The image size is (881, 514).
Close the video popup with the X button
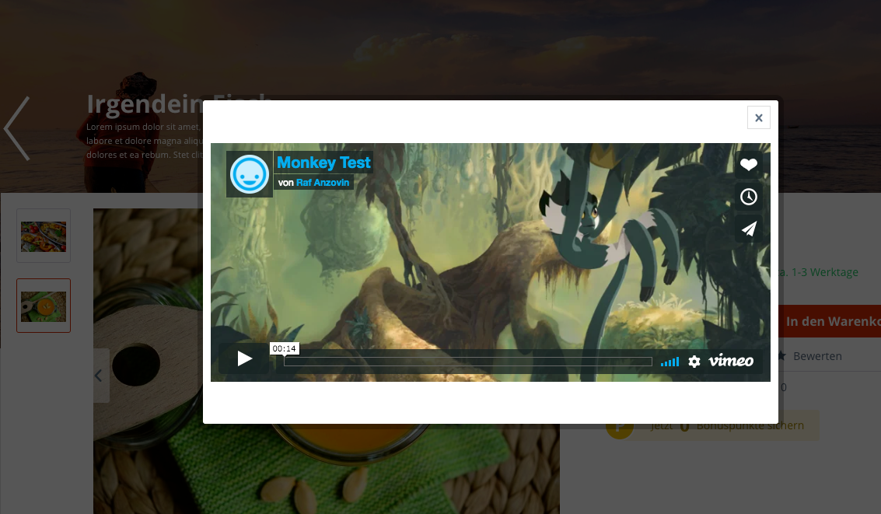758,118
